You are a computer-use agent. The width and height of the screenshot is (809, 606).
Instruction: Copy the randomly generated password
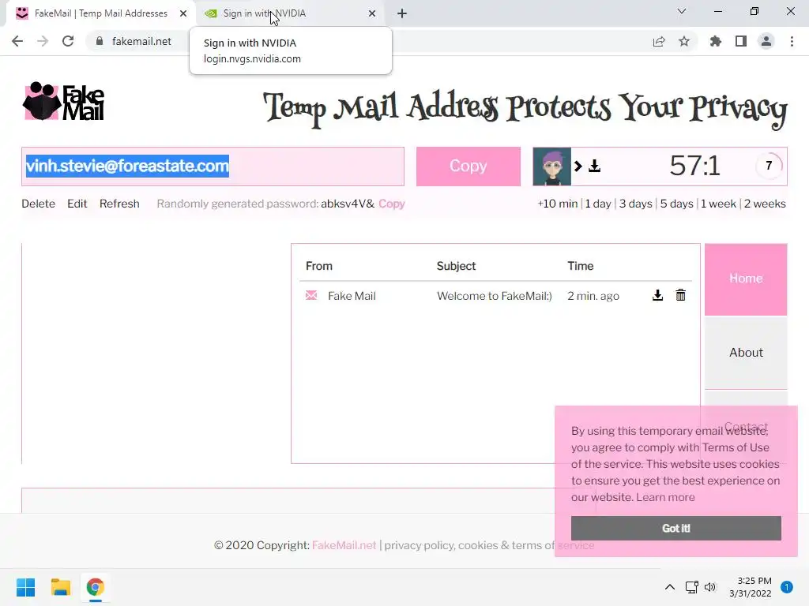coord(392,204)
